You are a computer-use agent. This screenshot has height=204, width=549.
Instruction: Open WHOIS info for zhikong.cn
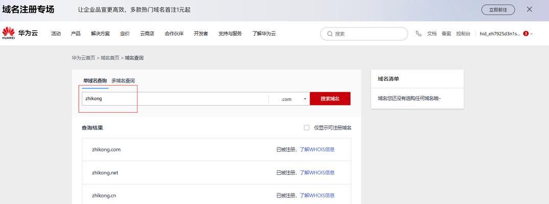click(x=317, y=196)
